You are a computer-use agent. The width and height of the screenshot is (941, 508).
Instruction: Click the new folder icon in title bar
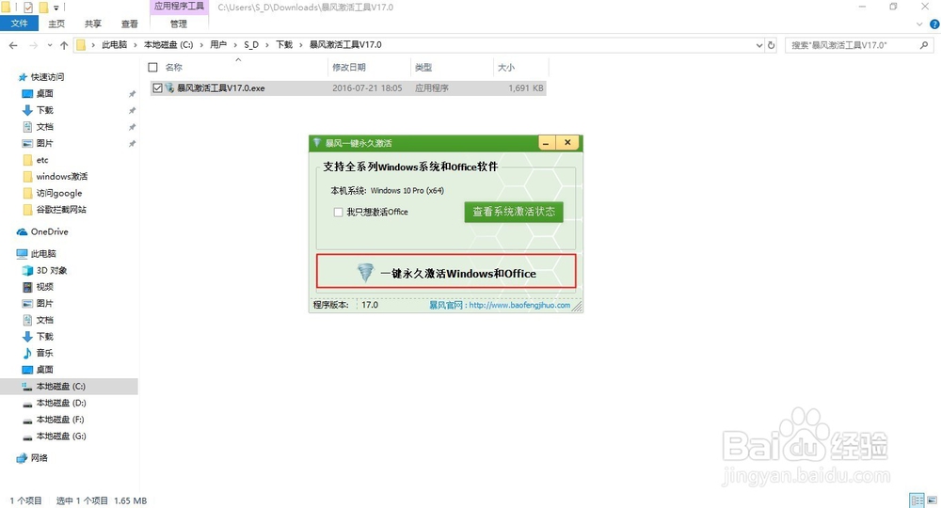click(43, 8)
